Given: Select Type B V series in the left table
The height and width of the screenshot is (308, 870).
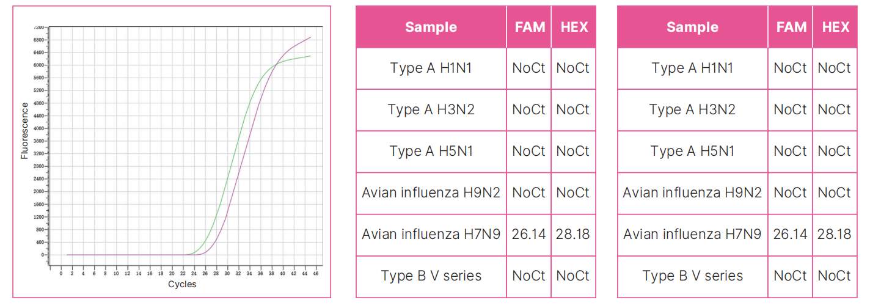Looking at the screenshot, I should click(x=431, y=276).
